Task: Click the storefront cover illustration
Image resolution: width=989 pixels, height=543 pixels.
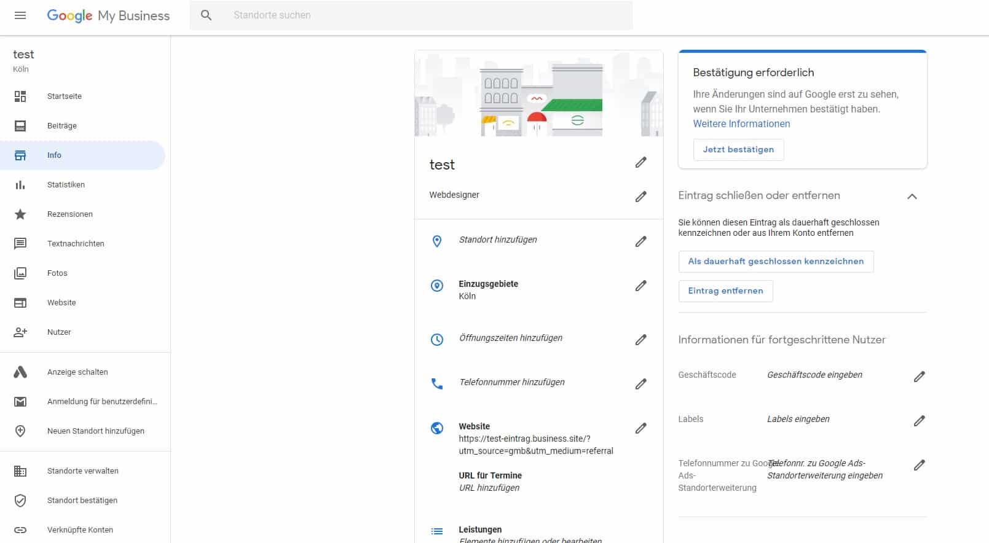Action: pos(539,94)
